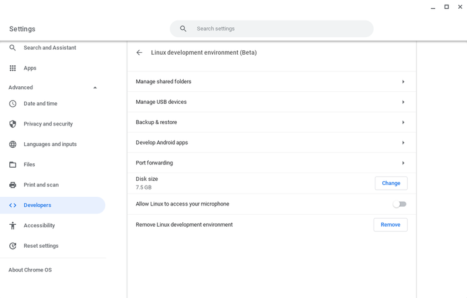
Task: Click the clock icon for Date and time
Action: pos(12,104)
